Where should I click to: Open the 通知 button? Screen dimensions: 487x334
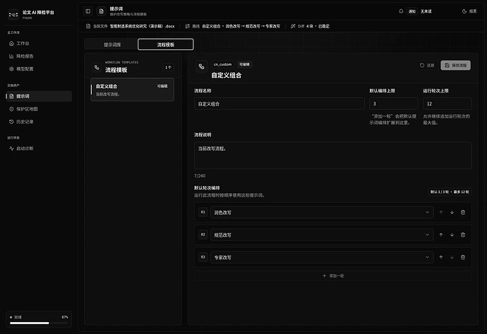(412, 11)
